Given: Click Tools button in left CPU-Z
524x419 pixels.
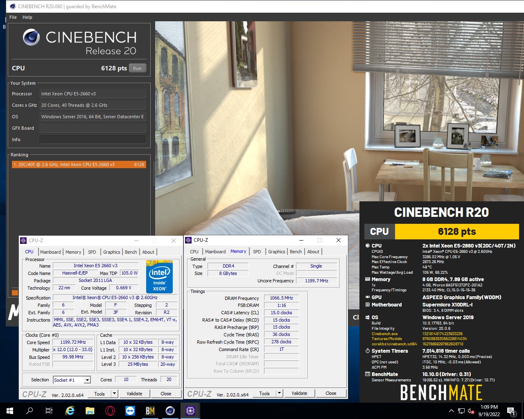Looking at the screenshot, I should coord(99,394).
